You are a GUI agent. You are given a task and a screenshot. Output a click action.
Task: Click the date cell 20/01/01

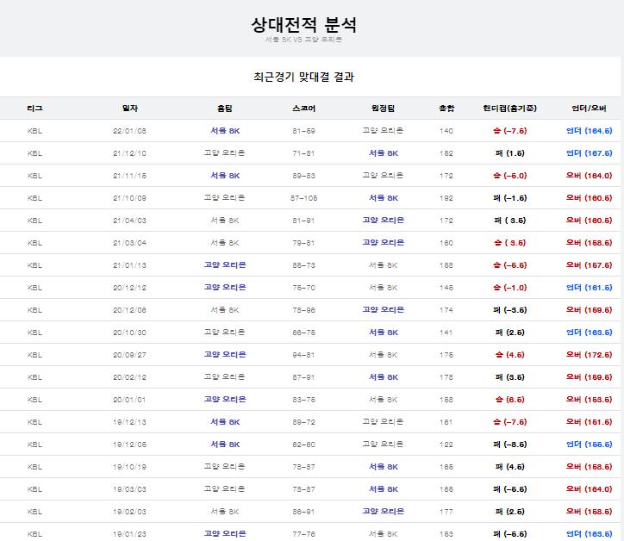(130, 400)
